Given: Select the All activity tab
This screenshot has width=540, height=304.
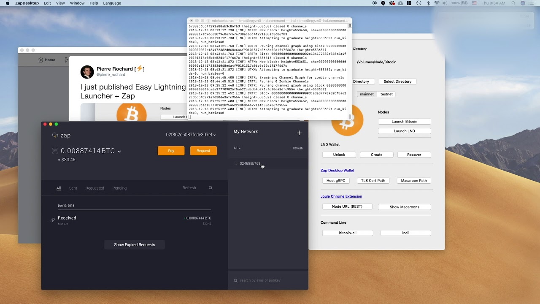Looking at the screenshot, I should click(x=59, y=188).
